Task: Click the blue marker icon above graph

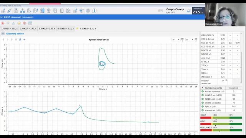Action: pyautogui.click(x=20, y=39)
